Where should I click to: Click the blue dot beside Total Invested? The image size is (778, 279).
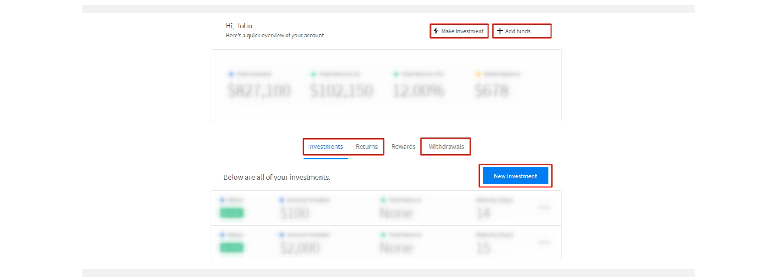tap(231, 74)
